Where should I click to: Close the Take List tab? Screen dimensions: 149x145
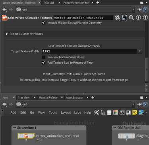[59, 3]
